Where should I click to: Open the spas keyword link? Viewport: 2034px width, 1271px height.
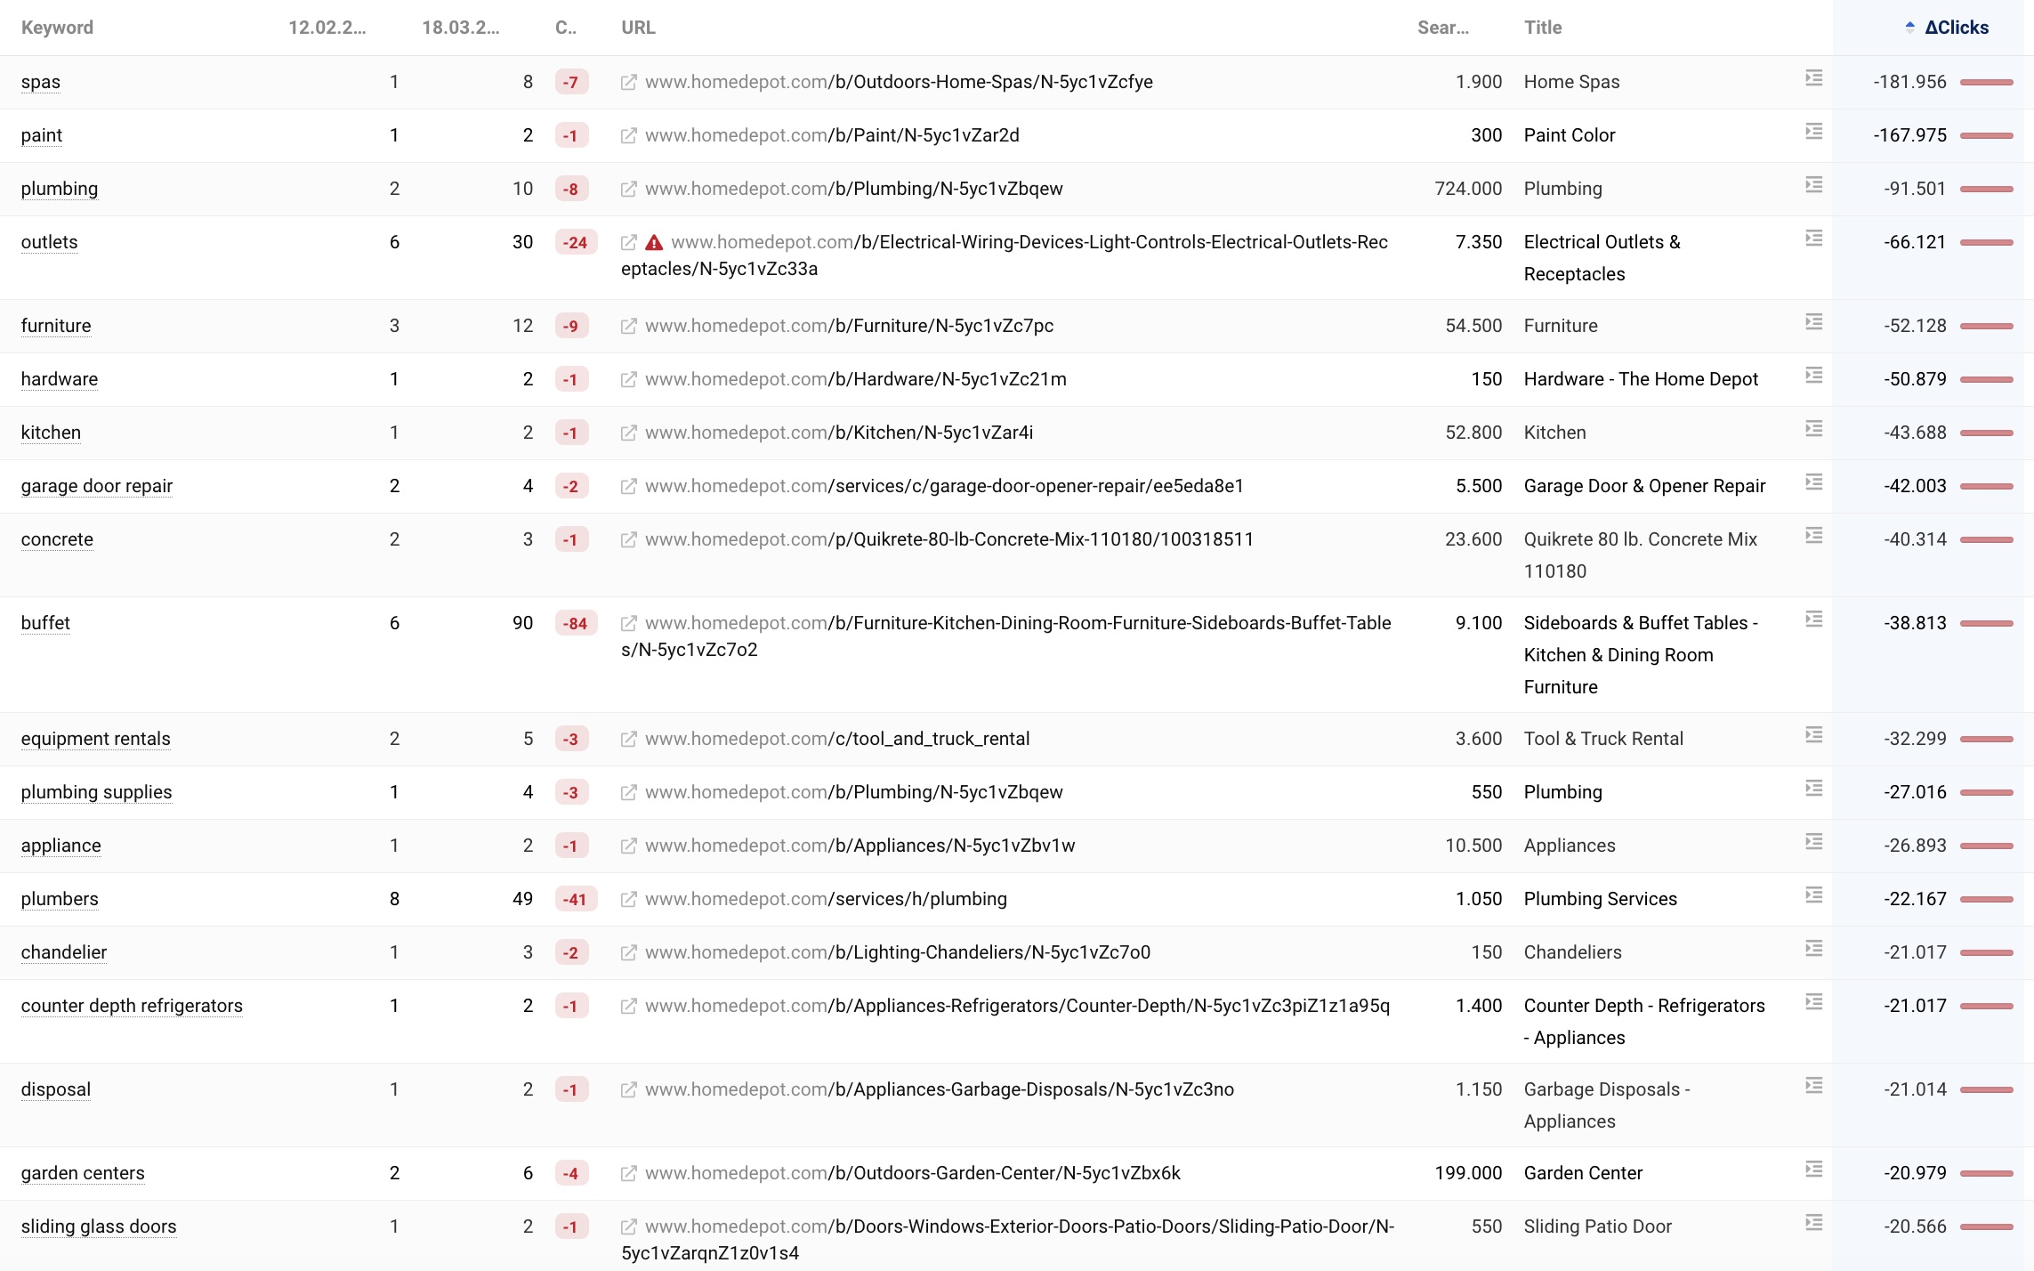(41, 82)
